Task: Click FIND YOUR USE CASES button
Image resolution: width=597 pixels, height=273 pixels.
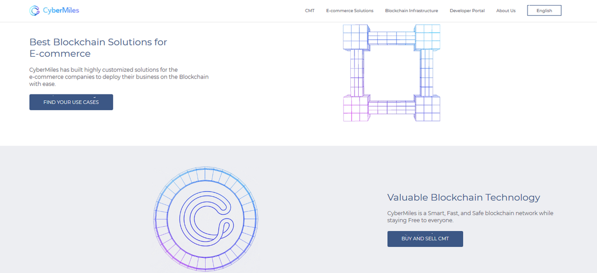Action: pos(71,102)
